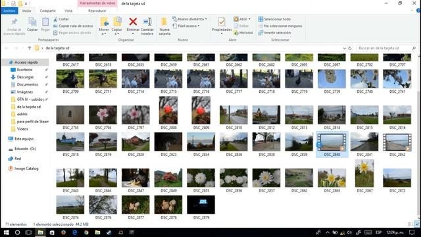Click Invertir selección
Viewport: 421px width, 237px height.
coord(274,32)
